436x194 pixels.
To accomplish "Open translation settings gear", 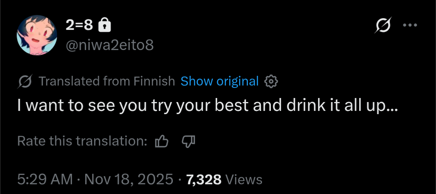I will (x=271, y=82).
